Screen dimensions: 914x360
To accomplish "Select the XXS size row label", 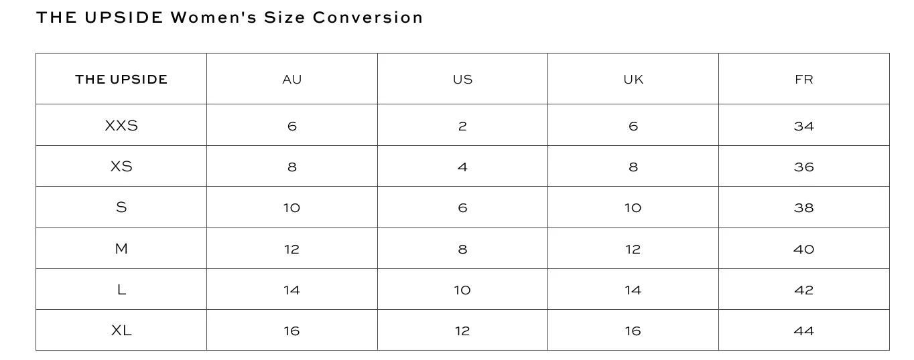I will click(x=121, y=125).
